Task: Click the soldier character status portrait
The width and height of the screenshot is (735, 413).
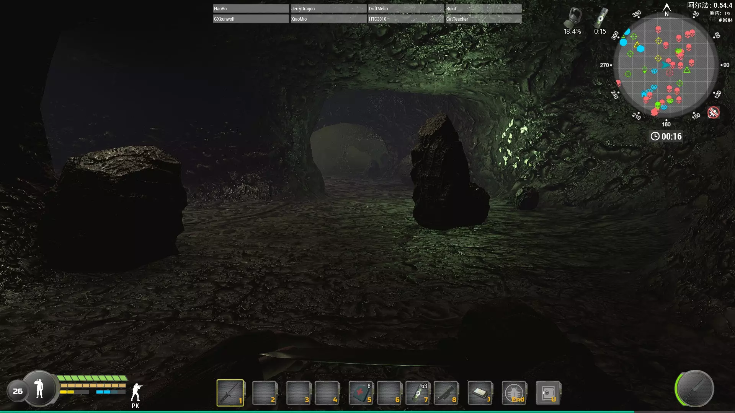Action: [39, 389]
